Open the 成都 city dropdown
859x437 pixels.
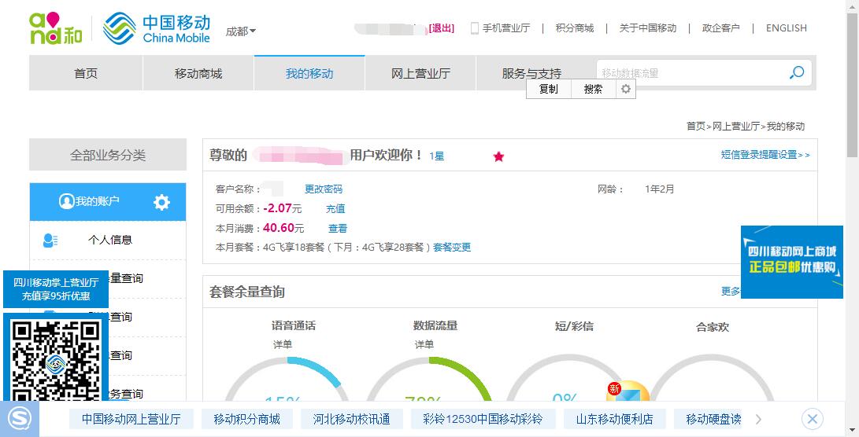[240, 31]
